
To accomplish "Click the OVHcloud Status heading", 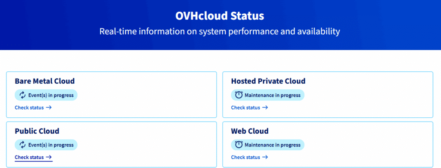I will 220,16.
